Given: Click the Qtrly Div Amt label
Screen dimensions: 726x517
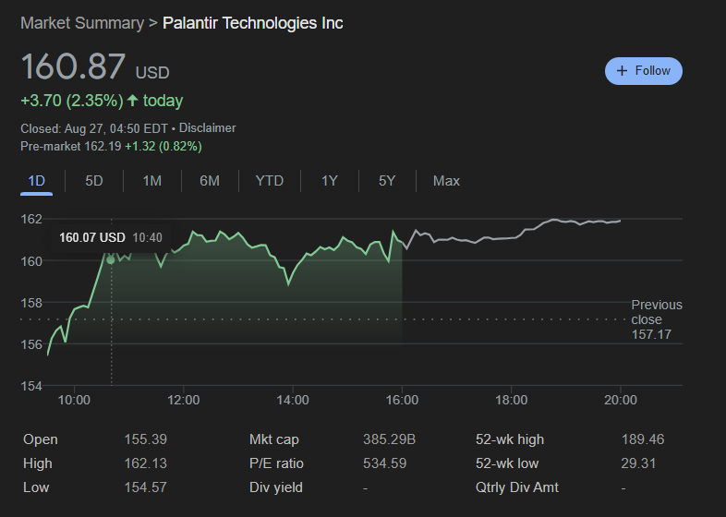Looking at the screenshot, I should 517,487.
